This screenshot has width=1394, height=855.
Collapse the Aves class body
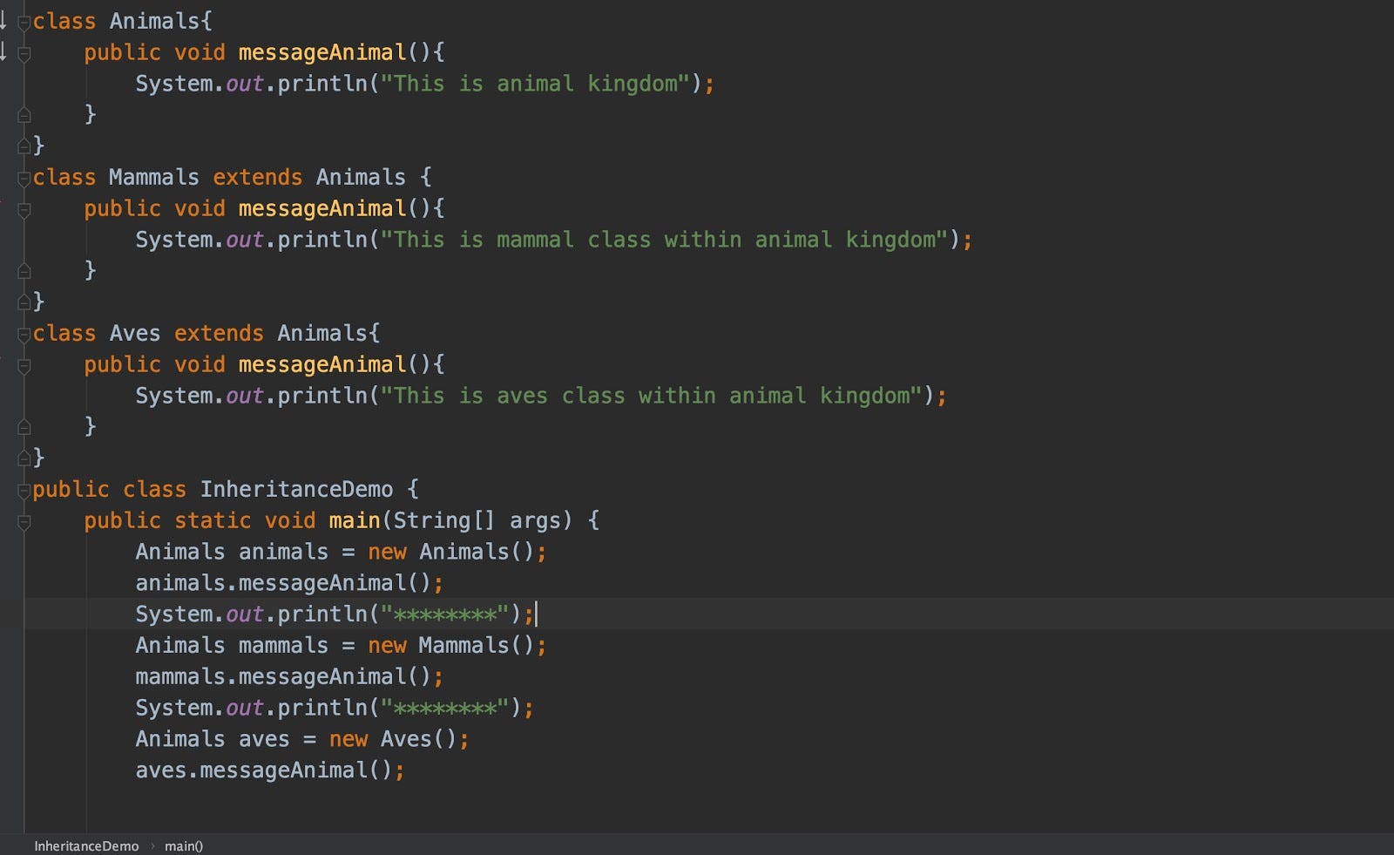pyautogui.click(x=24, y=332)
